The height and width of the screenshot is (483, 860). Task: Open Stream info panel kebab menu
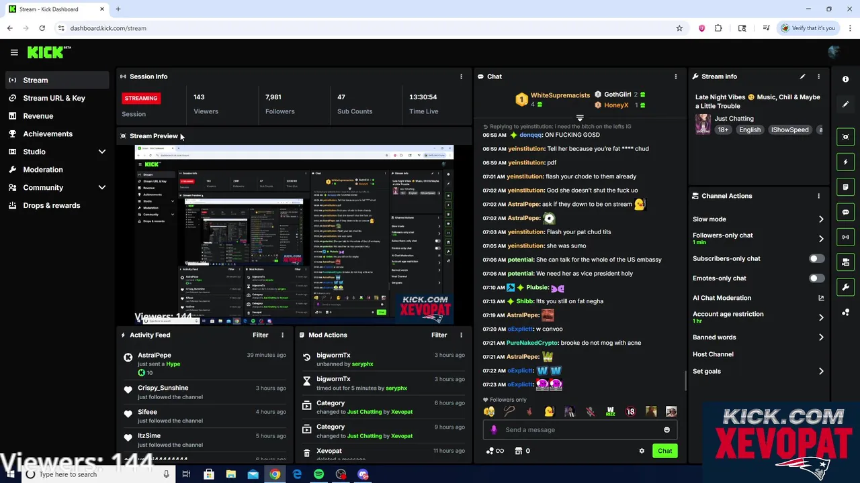point(818,76)
